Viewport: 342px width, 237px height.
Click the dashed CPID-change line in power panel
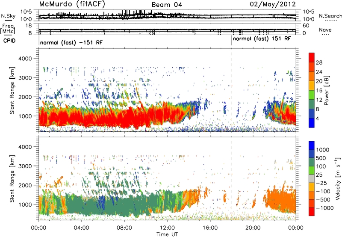[232, 90]
